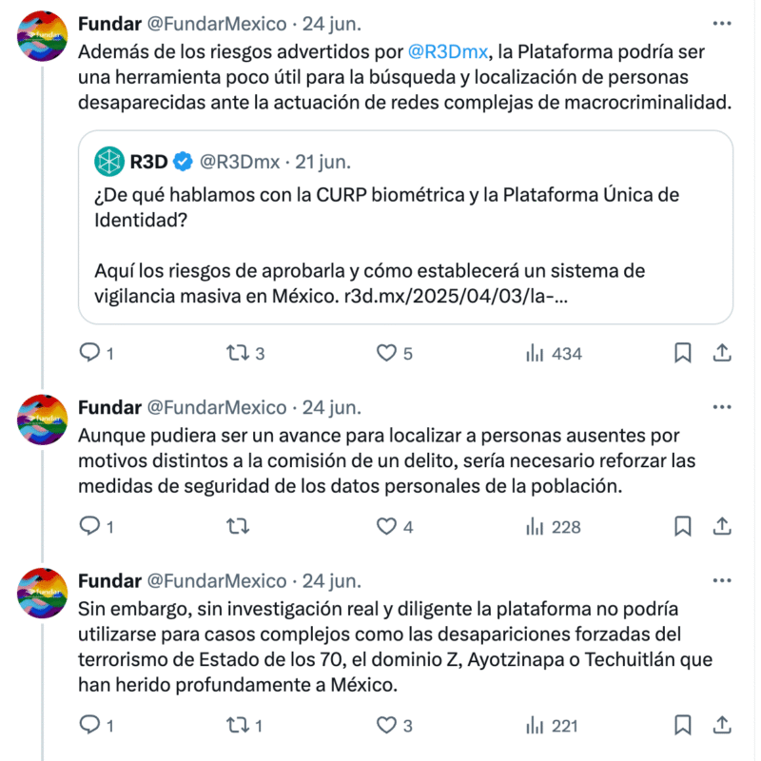Open more options on the first tweet

721,21
